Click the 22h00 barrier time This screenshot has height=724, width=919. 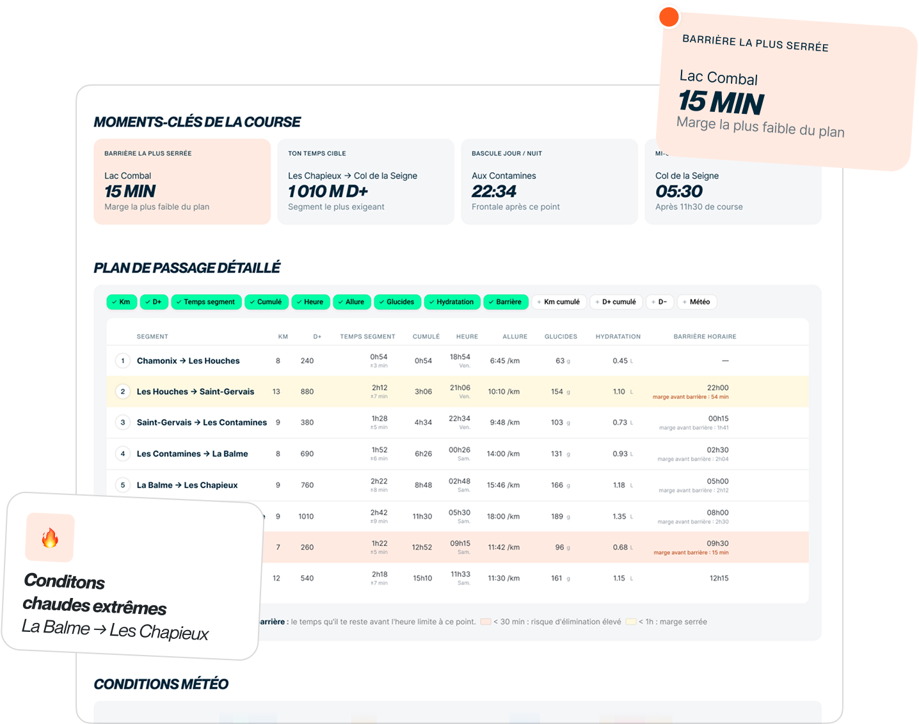point(717,388)
